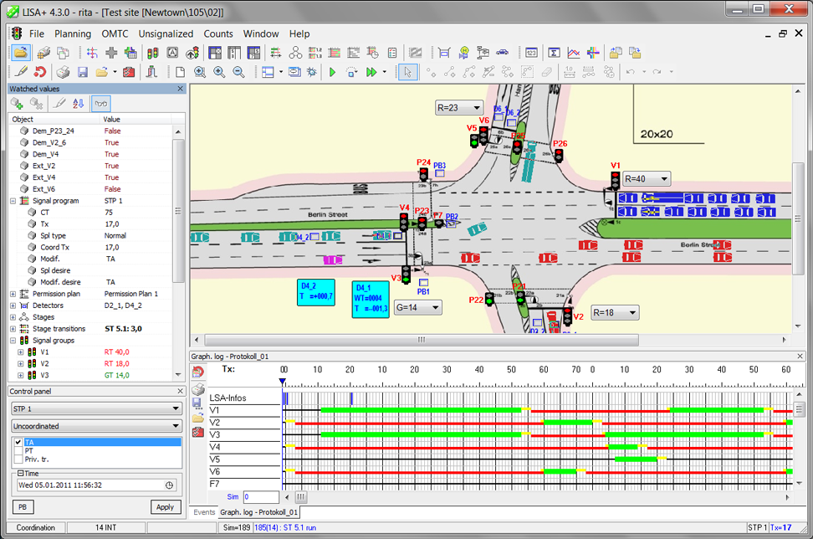Open the OMTC menu
Image resolution: width=813 pixels, height=539 pixels.
[115, 33]
